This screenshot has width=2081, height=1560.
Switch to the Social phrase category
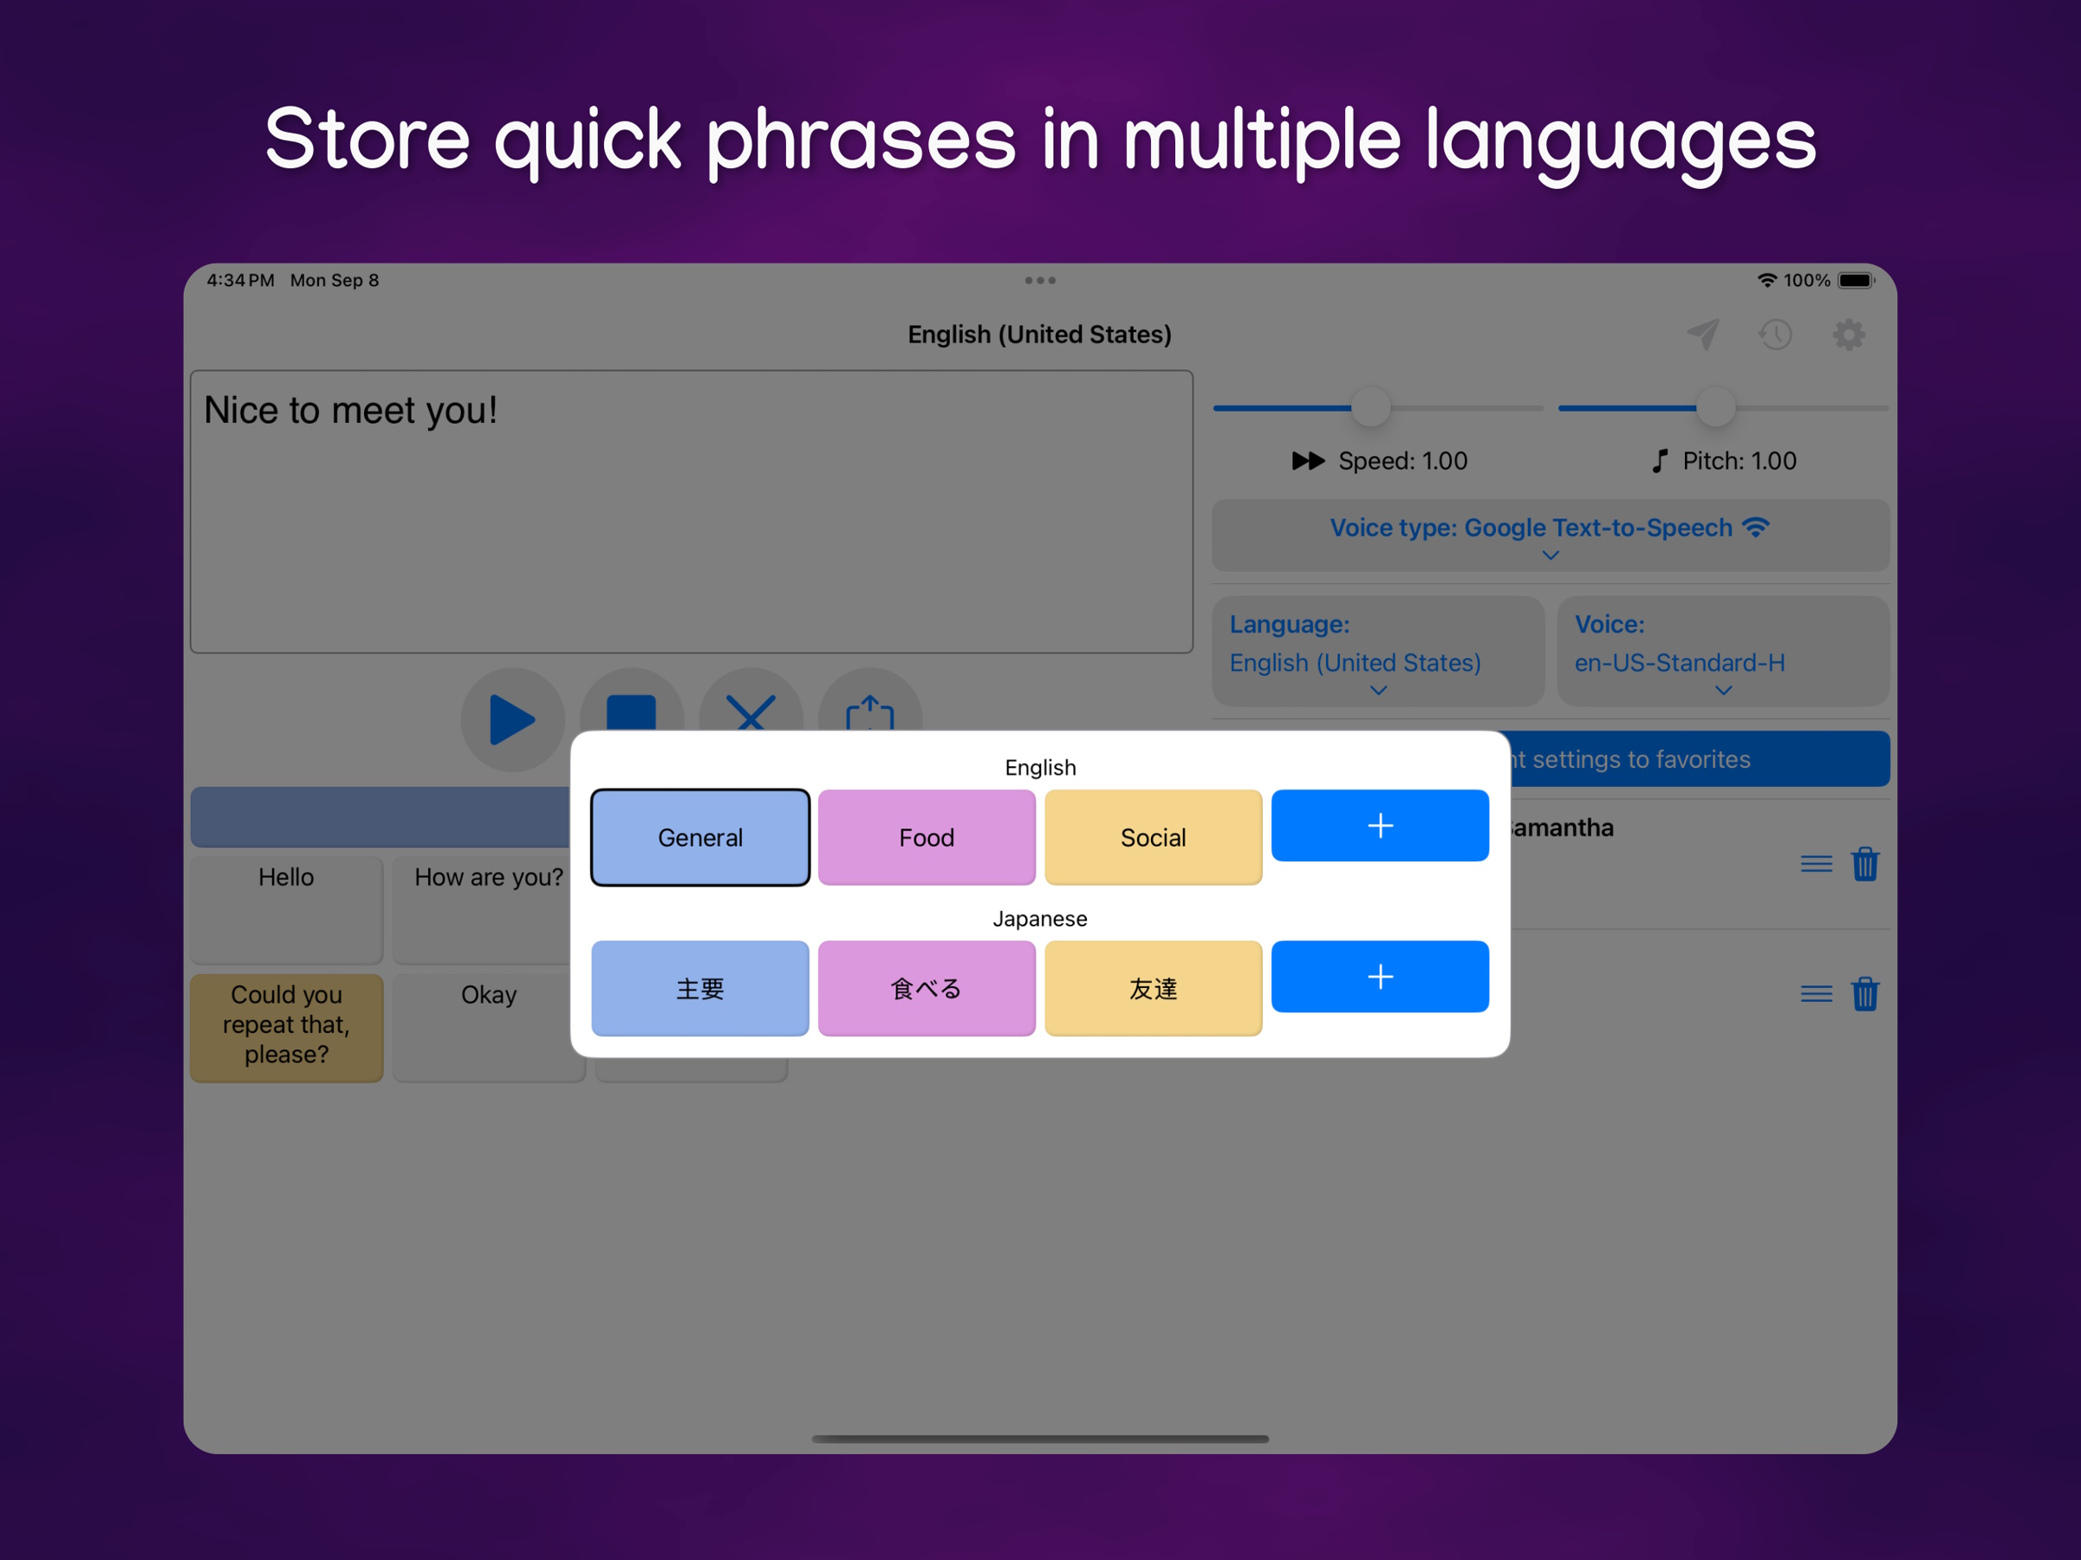[1153, 836]
